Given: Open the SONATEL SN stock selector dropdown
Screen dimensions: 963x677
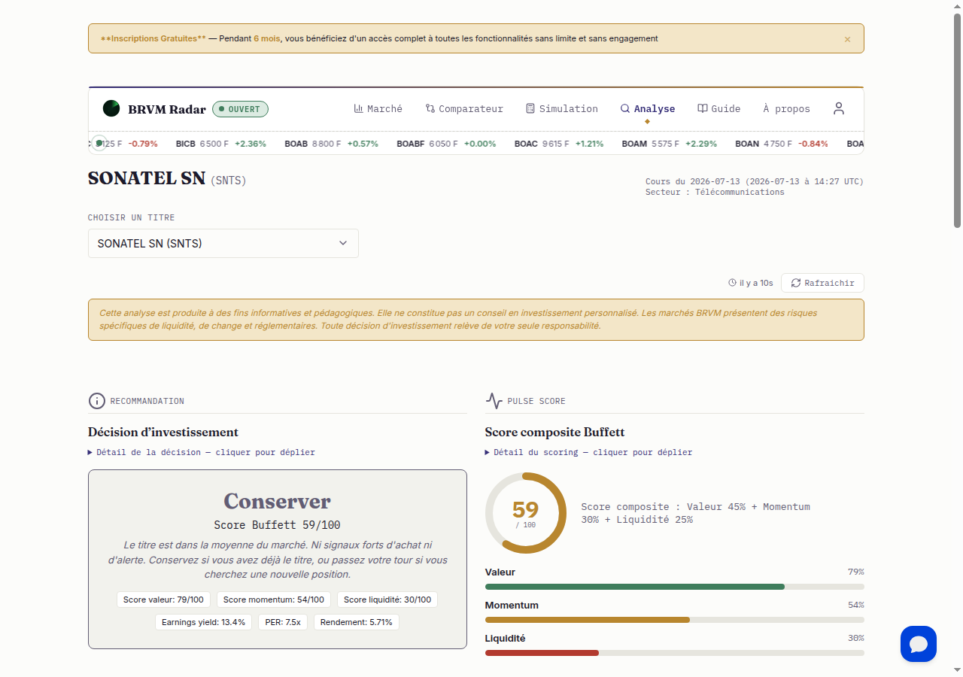Looking at the screenshot, I should [x=223, y=244].
